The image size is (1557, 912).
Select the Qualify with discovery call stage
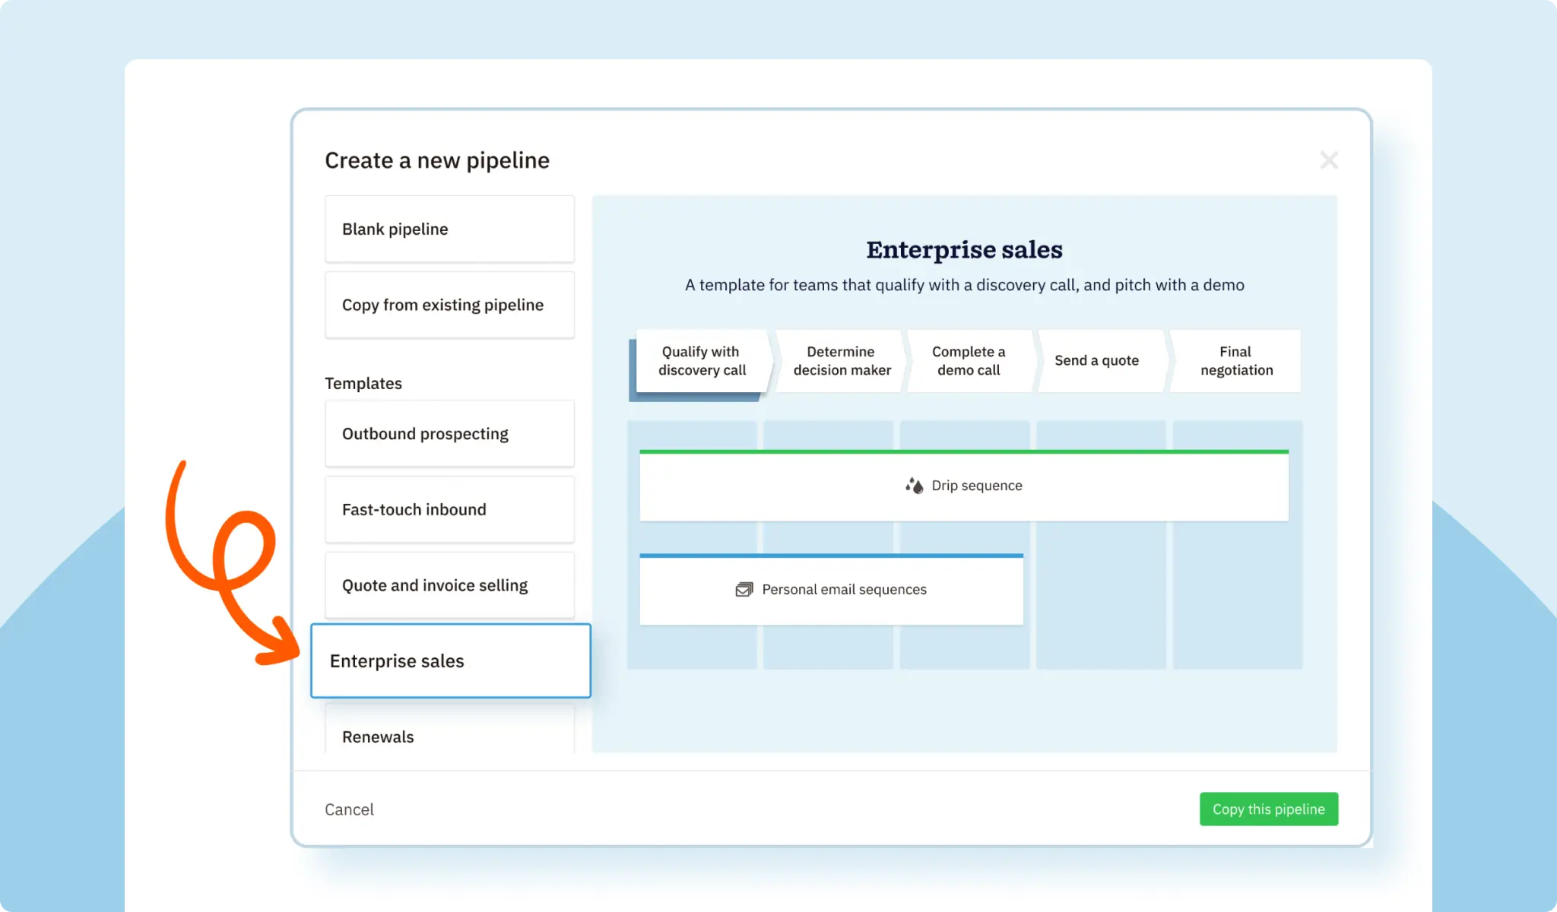(x=699, y=360)
